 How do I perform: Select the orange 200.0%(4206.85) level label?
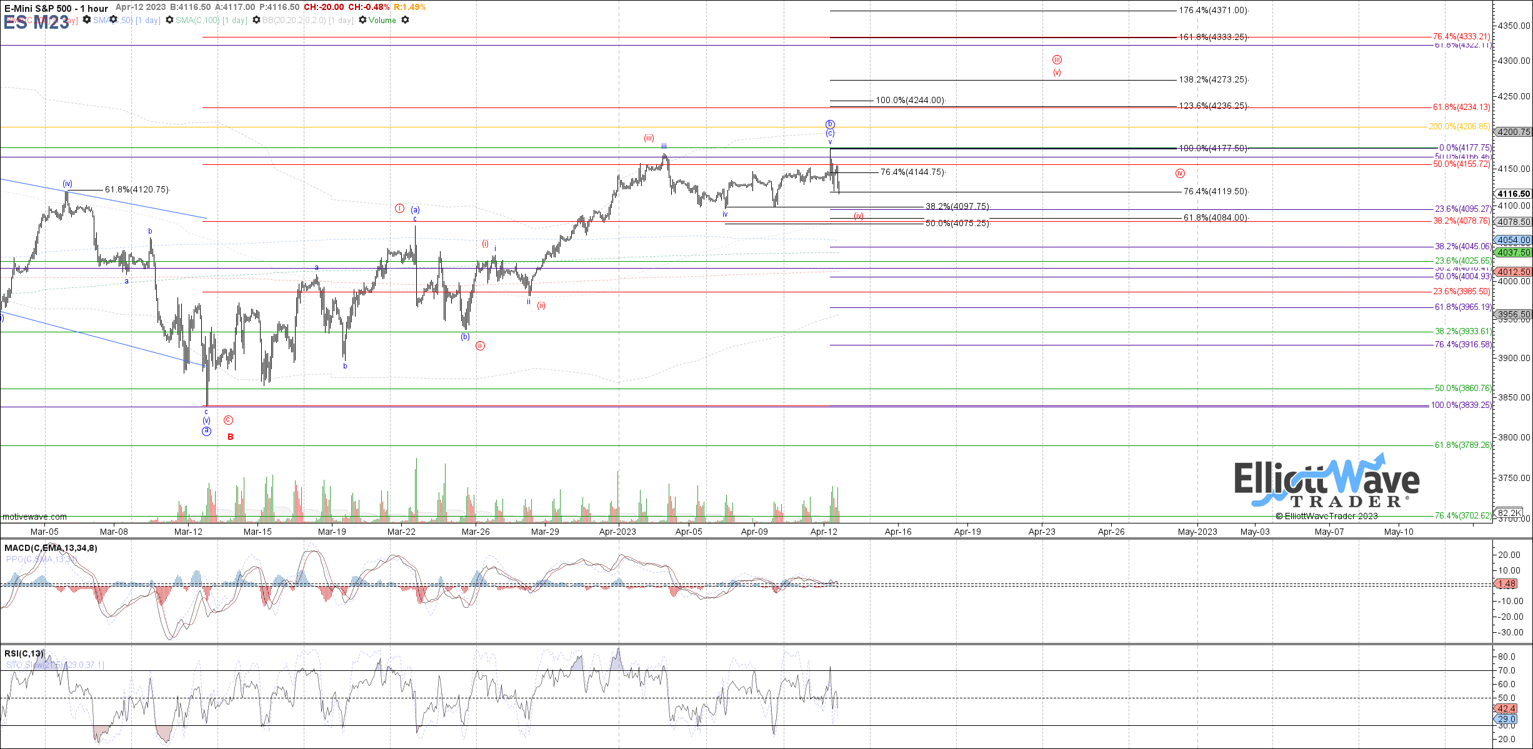[x=1460, y=127]
